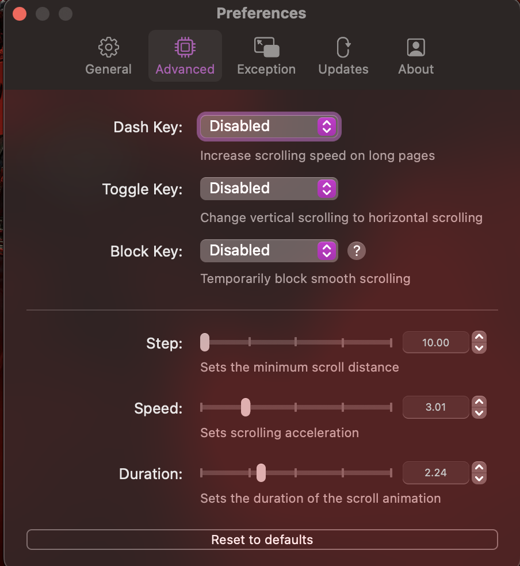Show the About tab
520x566 pixels.
coord(415,56)
